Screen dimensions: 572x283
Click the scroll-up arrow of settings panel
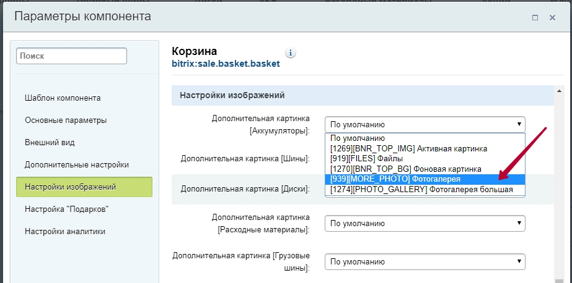(x=559, y=91)
